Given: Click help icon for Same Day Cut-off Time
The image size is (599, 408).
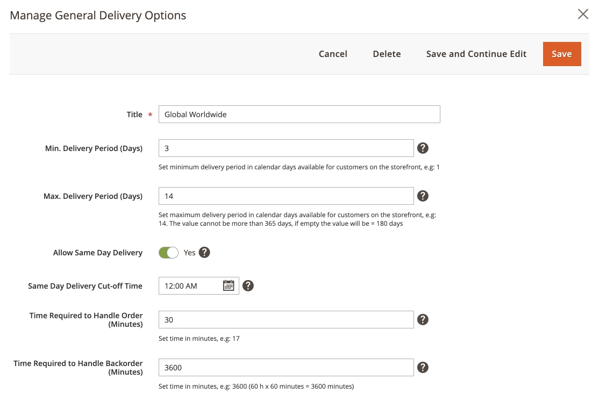Looking at the screenshot, I should pos(248,286).
